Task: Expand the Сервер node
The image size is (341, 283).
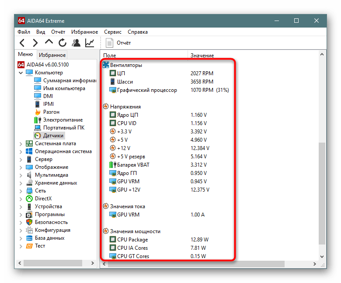Action: pyautogui.click(x=21, y=160)
